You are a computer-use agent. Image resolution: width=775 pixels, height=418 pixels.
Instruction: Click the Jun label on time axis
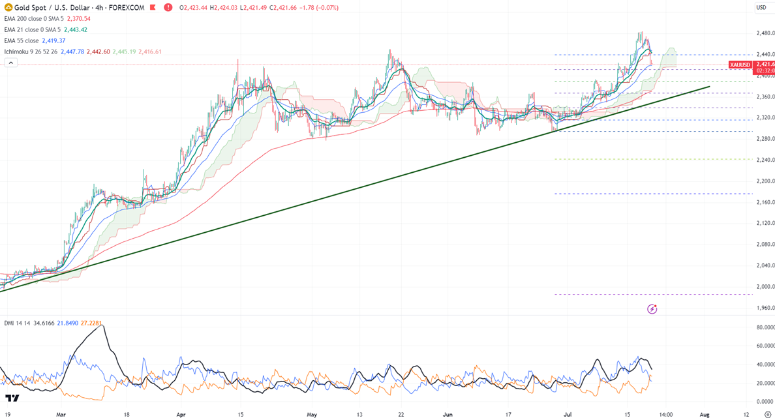pos(448,415)
